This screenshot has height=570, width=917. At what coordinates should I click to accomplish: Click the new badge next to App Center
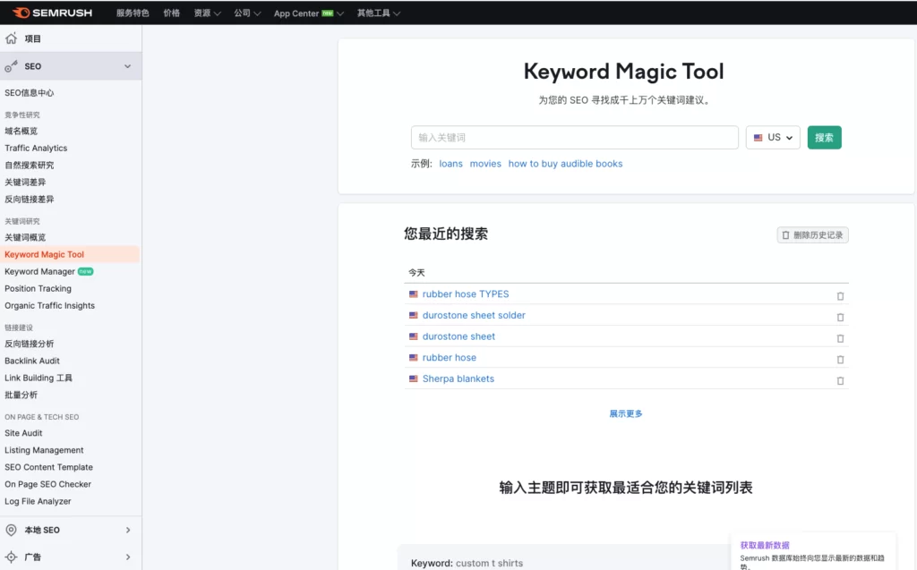coord(328,13)
